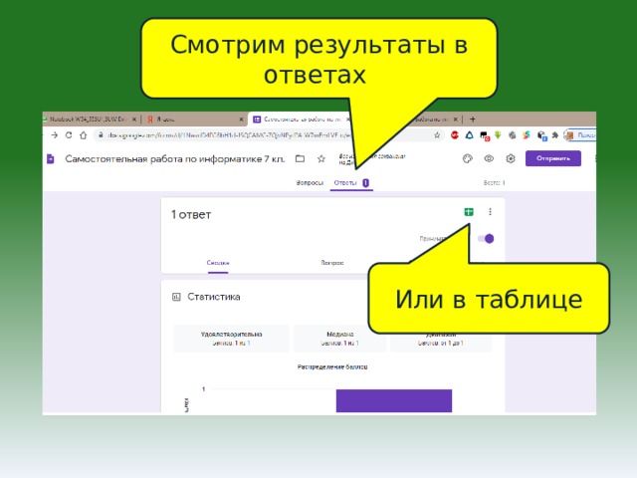The image size is (637, 478).
Task: Star the form with the star icon
Action: click(321, 158)
